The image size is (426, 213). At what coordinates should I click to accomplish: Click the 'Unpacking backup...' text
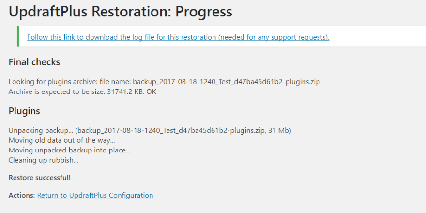[x=41, y=130]
